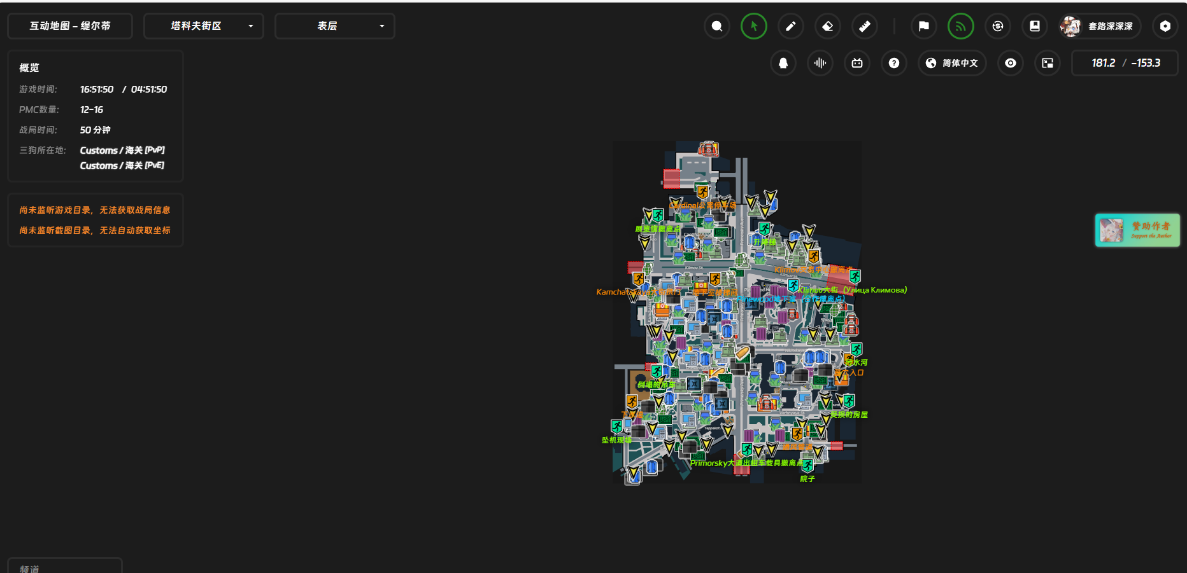Click the 展览馆撤离点 green extraction marker
The height and width of the screenshot is (573, 1187).
(658, 216)
